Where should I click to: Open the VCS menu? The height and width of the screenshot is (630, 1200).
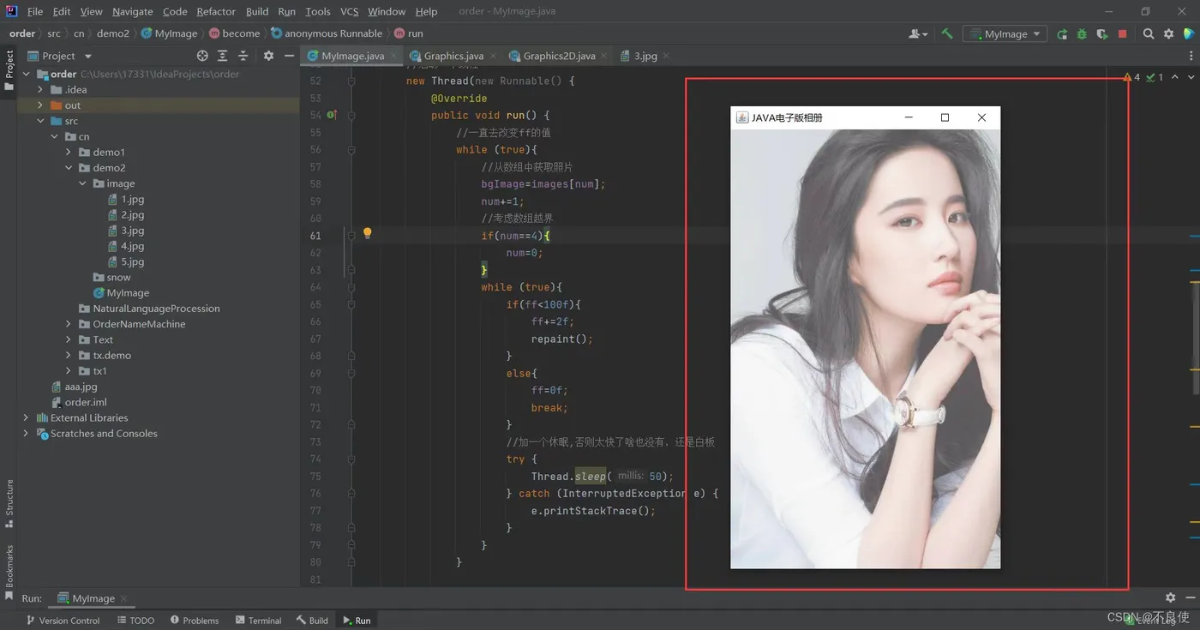coord(350,11)
